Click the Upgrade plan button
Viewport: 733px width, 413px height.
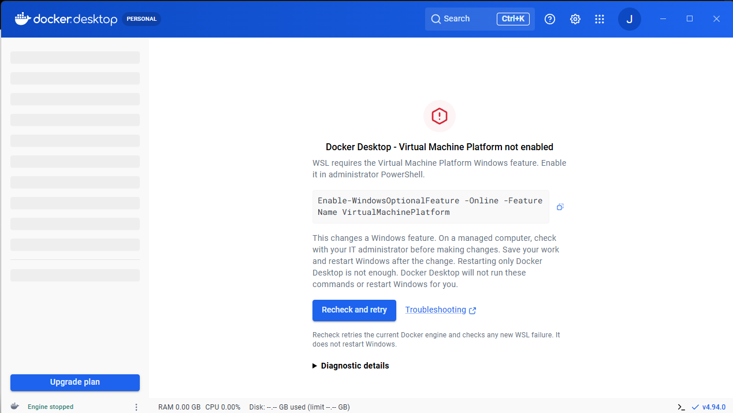[x=75, y=382]
